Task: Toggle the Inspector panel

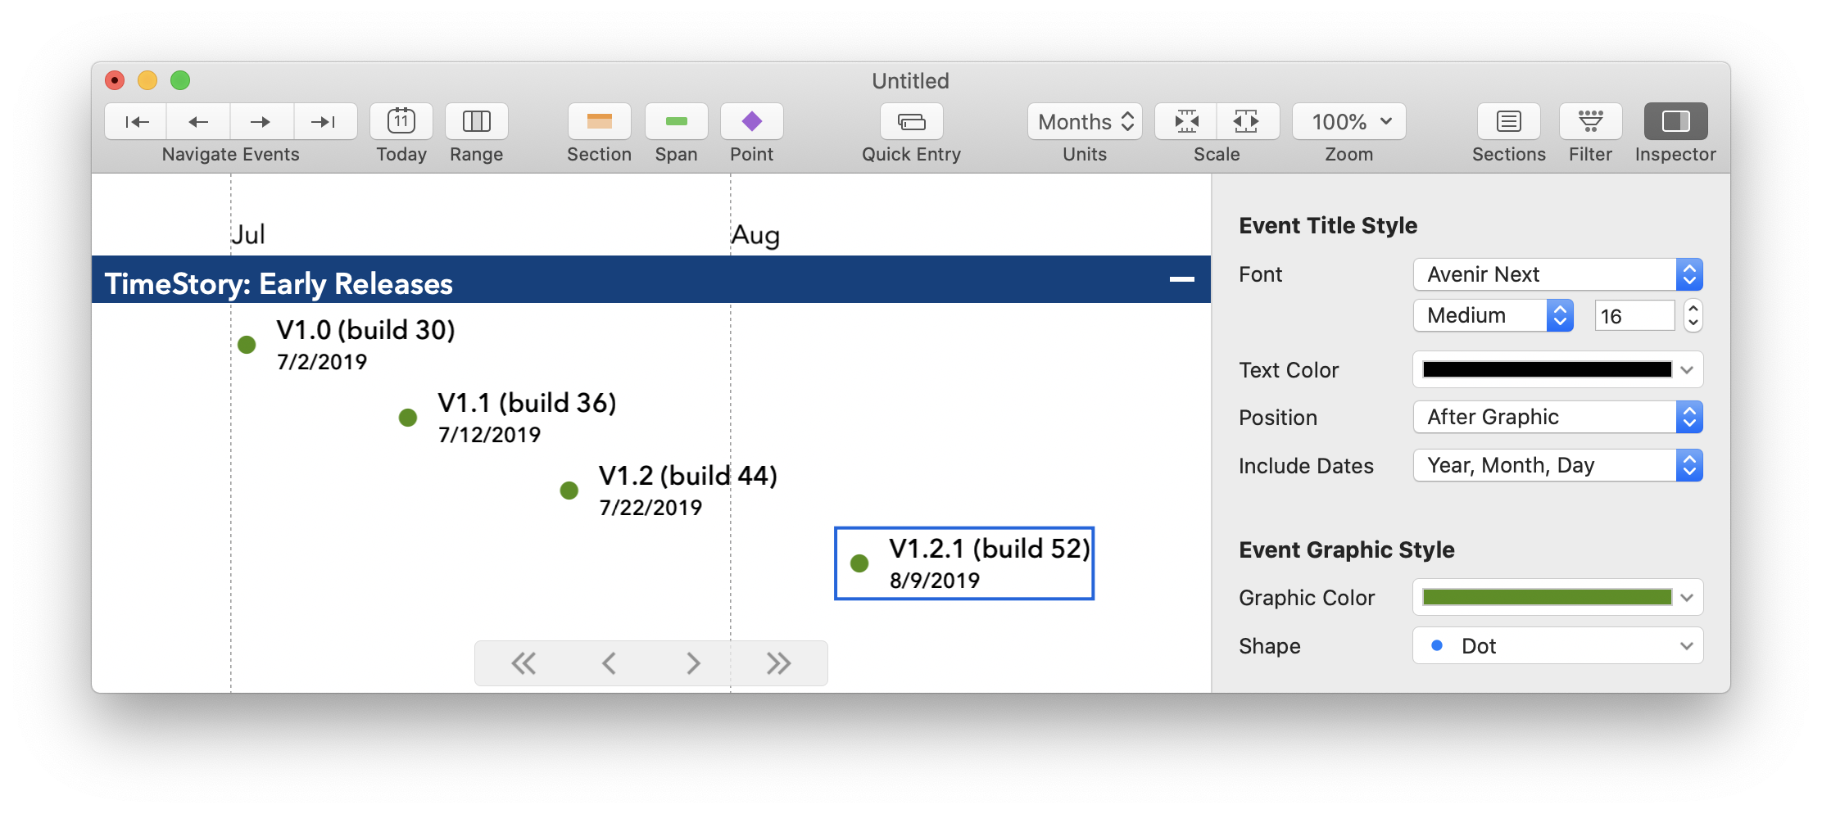Action: point(1674,121)
